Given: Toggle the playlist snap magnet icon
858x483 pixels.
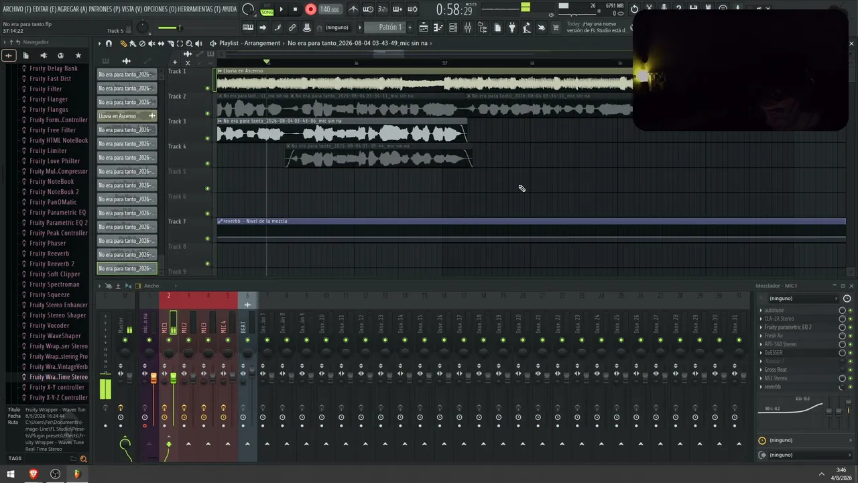Looking at the screenshot, I should point(109,44).
